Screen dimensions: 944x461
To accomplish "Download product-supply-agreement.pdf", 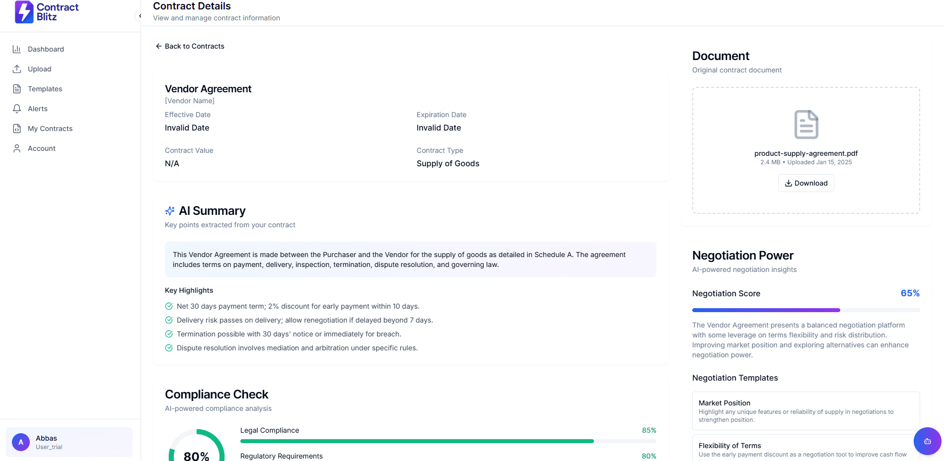I will 805,183.
